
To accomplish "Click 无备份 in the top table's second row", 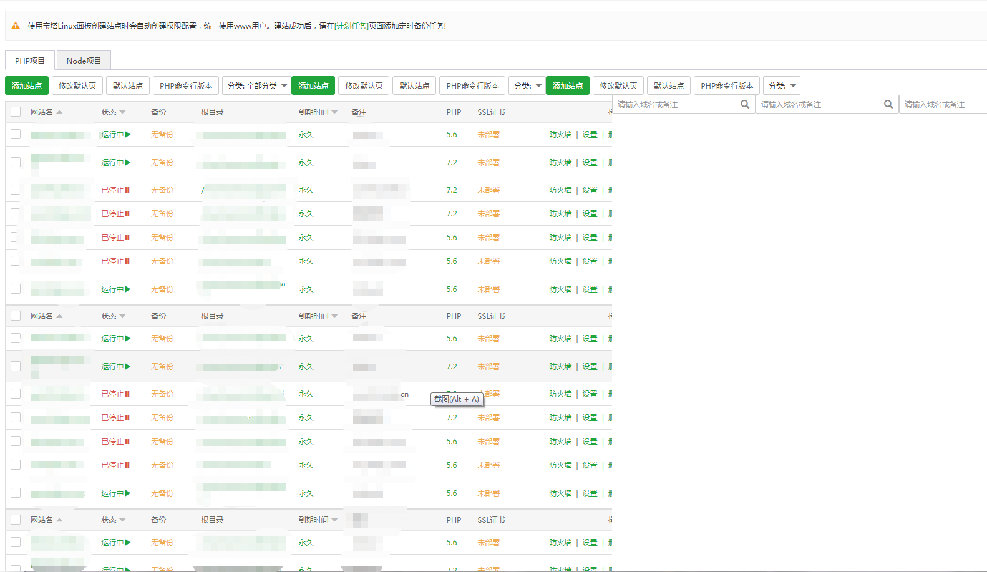I will click(162, 162).
